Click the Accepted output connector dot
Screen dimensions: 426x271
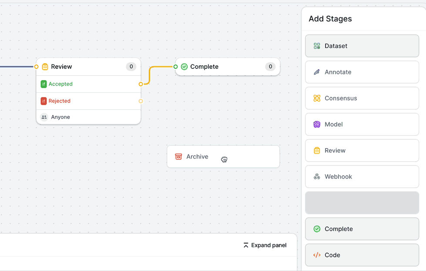(141, 84)
